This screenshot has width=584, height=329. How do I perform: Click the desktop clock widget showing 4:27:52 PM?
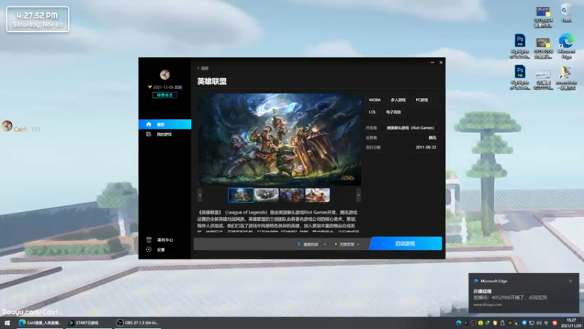pyautogui.click(x=38, y=20)
